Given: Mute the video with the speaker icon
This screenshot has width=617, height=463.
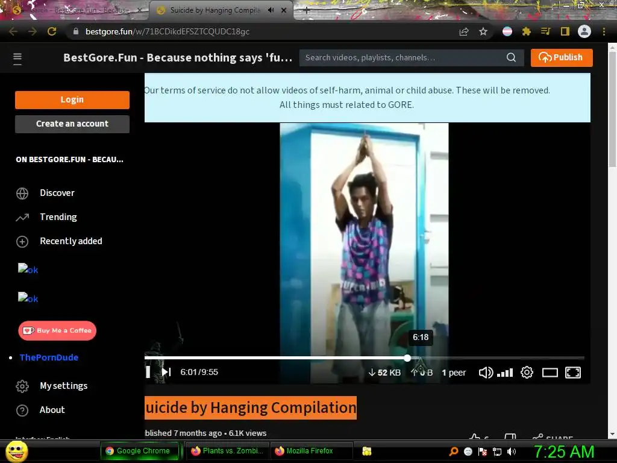Looking at the screenshot, I should click(486, 373).
